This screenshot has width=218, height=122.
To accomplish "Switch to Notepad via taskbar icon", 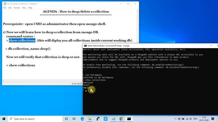I will [x=113, y=119].
